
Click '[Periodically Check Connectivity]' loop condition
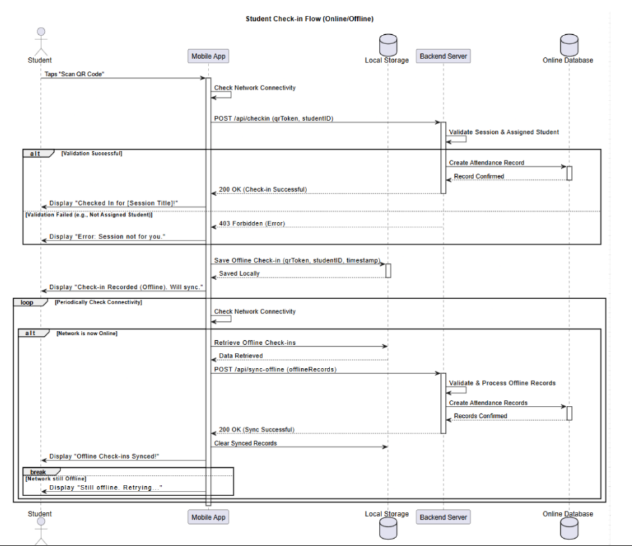[x=99, y=302]
